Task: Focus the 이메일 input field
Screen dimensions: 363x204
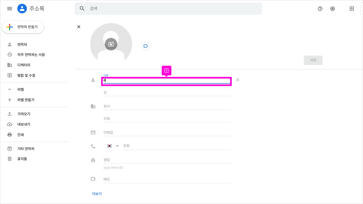Action: 167,132
